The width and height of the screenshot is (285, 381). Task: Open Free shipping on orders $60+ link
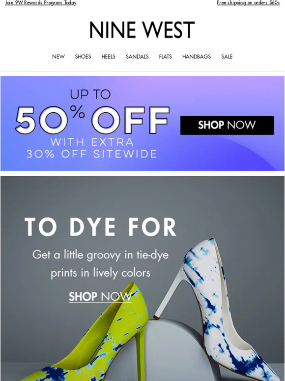point(248,2)
